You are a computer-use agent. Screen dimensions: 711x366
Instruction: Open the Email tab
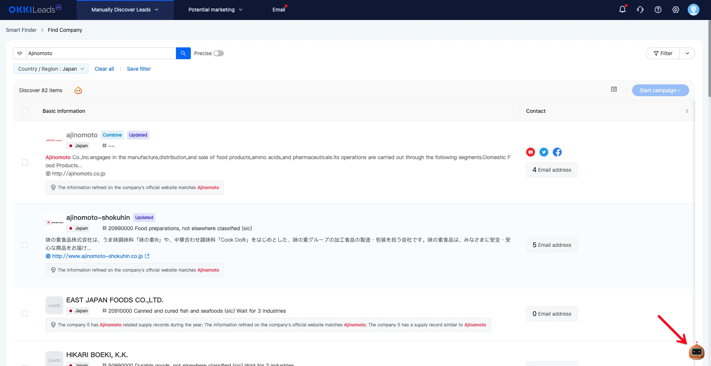coord(279,10)
